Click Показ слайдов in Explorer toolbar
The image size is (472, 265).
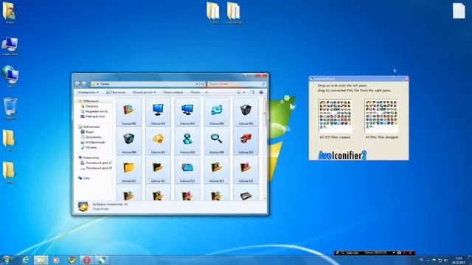point(173,92)
